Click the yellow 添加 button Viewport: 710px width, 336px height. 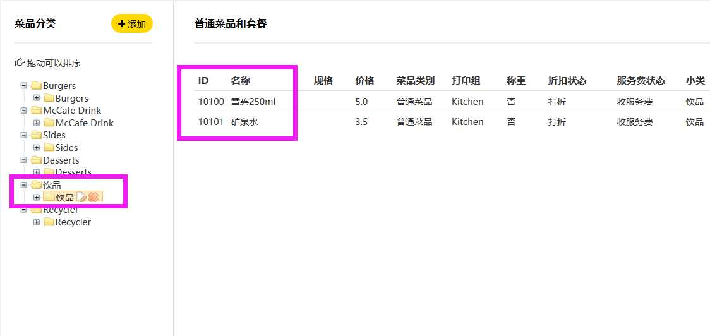pyautogui.click(x=132, y=23)
